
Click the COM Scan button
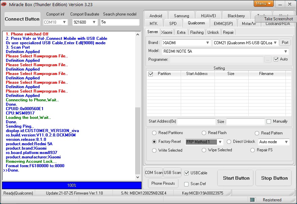click(154, 173)
